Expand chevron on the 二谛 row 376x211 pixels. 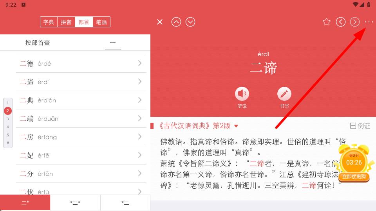(139, 82)
